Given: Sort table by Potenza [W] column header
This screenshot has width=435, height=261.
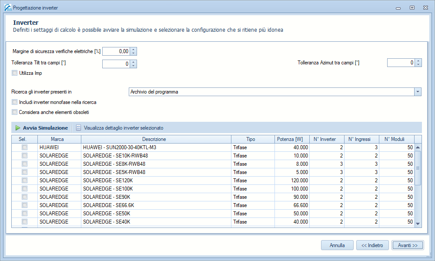Looking at the screenshot, I should pos(290,139).
